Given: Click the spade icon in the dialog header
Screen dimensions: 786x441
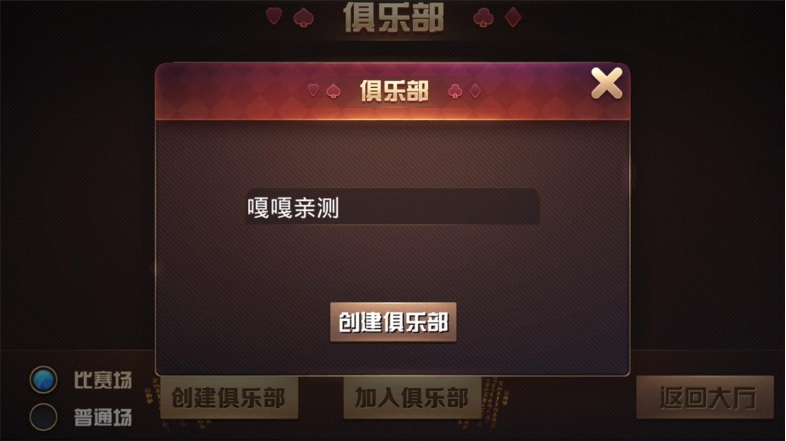Looking at the screenshot, I should click(x=333, y=91).
